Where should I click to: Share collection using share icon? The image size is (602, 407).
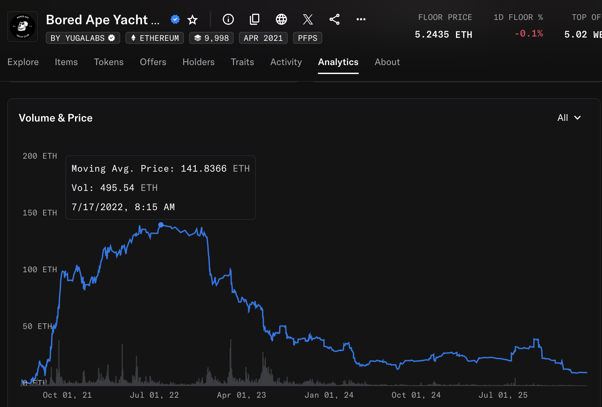click(x=335, y=19)
